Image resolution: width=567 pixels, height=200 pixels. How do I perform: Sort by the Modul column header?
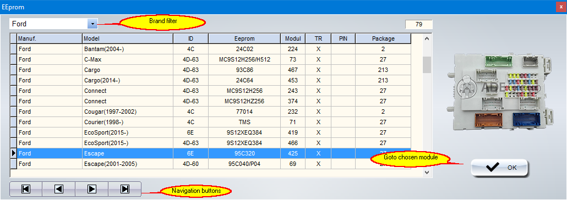(x=293, y=38)
